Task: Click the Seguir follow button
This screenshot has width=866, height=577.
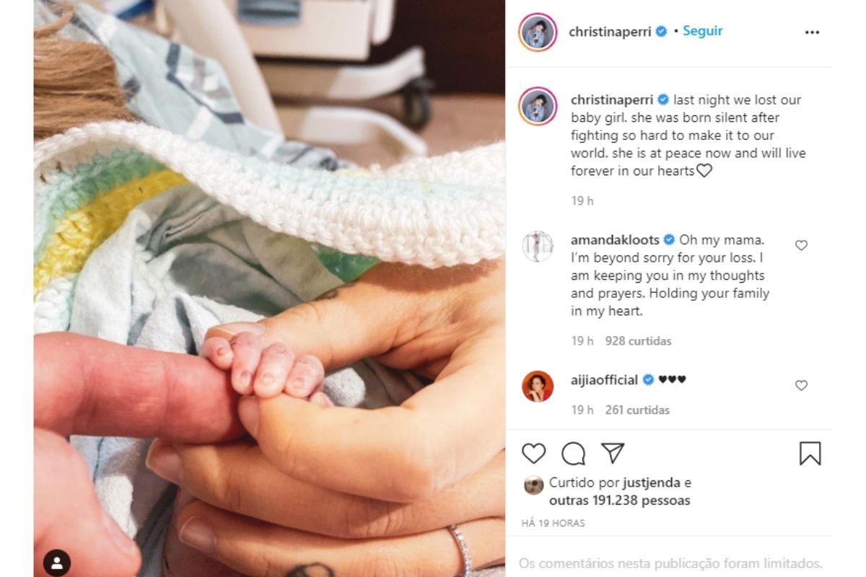Action: pos(702,31)
